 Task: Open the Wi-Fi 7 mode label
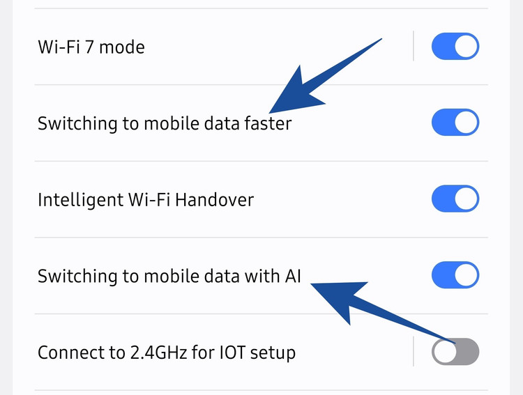click(91, 47)
